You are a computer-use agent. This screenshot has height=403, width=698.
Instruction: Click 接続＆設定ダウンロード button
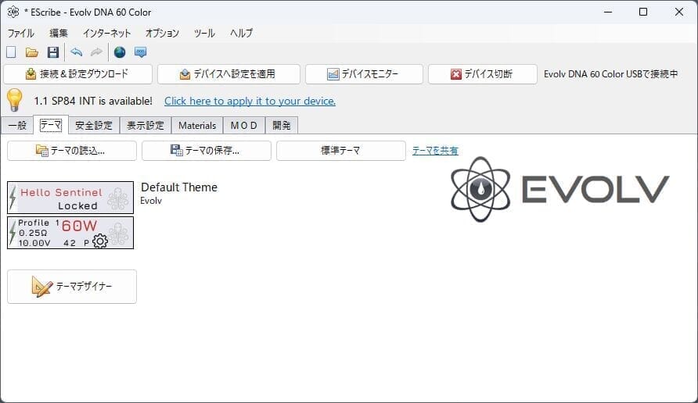pos(78,74)
